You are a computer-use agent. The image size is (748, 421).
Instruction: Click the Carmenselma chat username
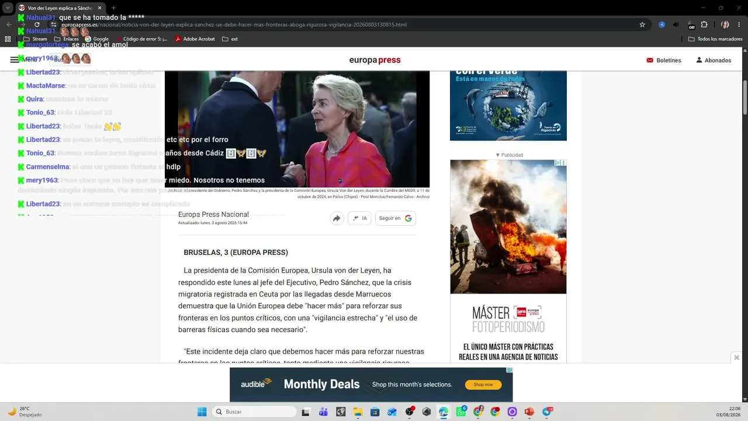pos(49,167)
